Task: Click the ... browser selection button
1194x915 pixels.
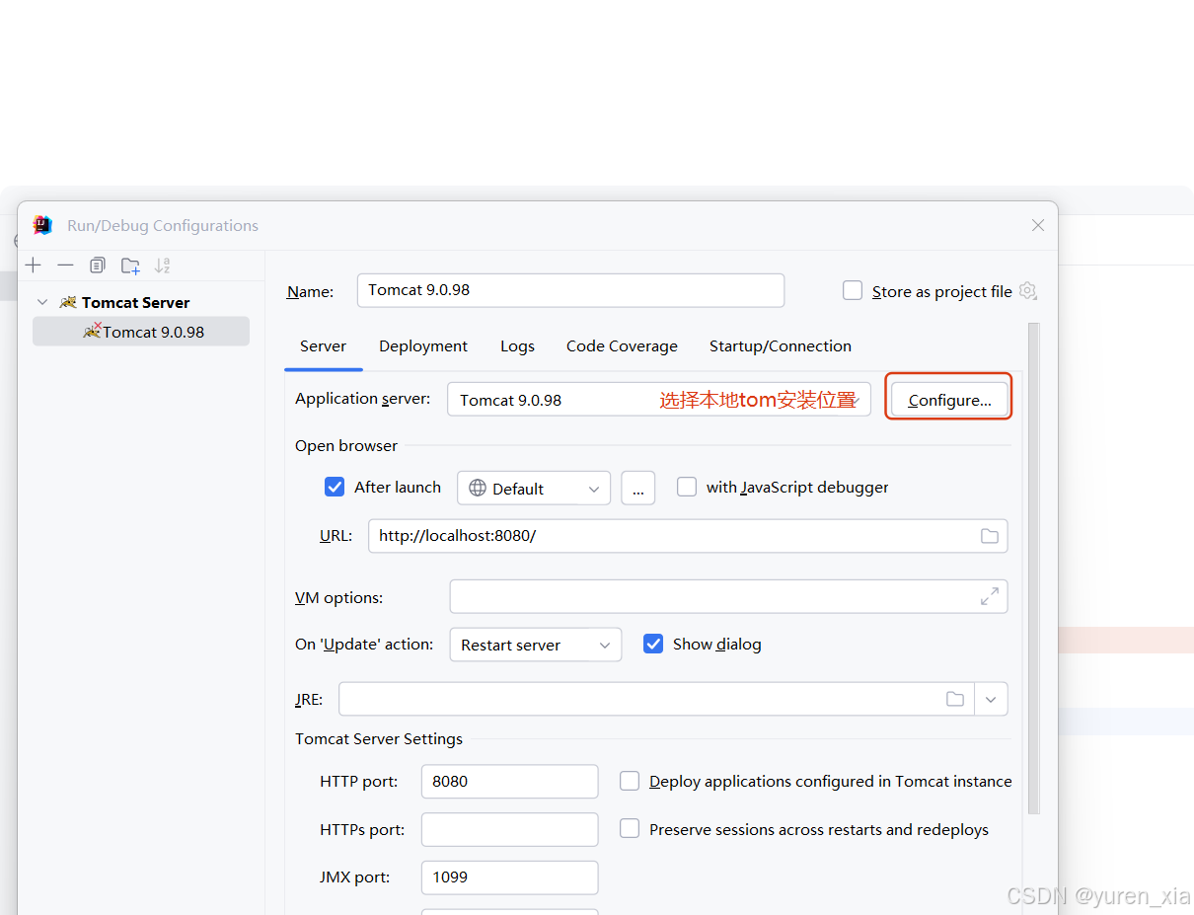Action: pyautogui.click(x=637, y=489)
